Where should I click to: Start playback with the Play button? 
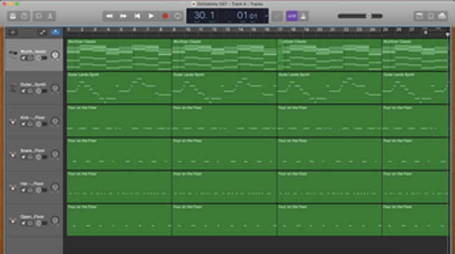point(151,16)
